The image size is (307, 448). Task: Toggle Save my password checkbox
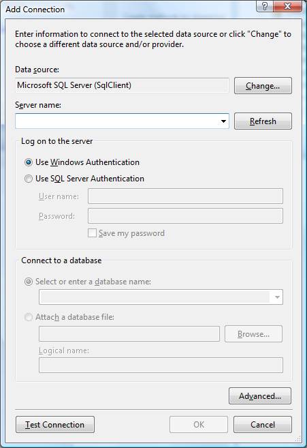[x=92, y=233]
